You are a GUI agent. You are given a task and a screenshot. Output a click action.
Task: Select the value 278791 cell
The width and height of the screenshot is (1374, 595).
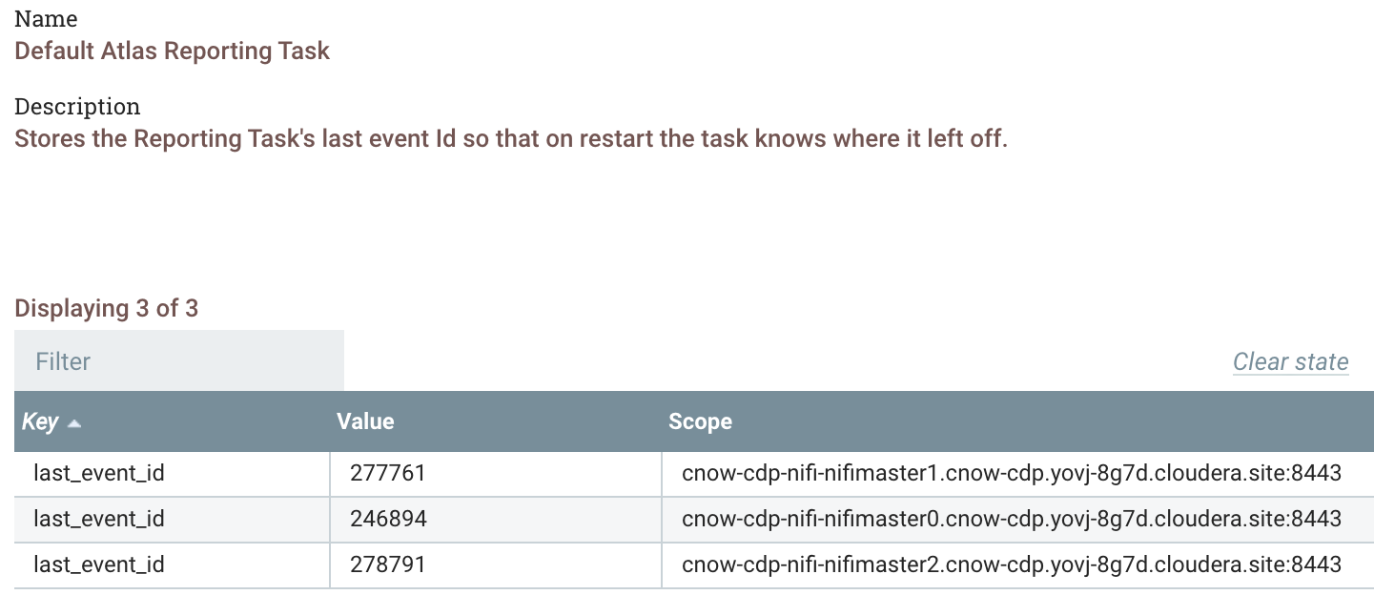pos(496,564)
